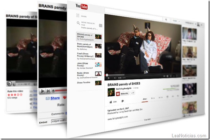
Task: Open the Guide hamburger menu icon
Action: click(78, 15)
